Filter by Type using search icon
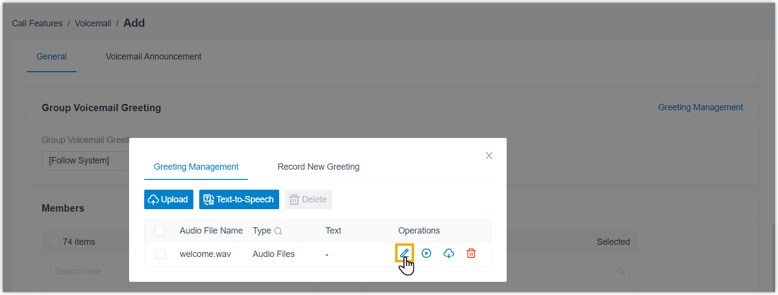The height and width of the screenshot is (295, 778). pyautogui.click(x=278, y=231)
